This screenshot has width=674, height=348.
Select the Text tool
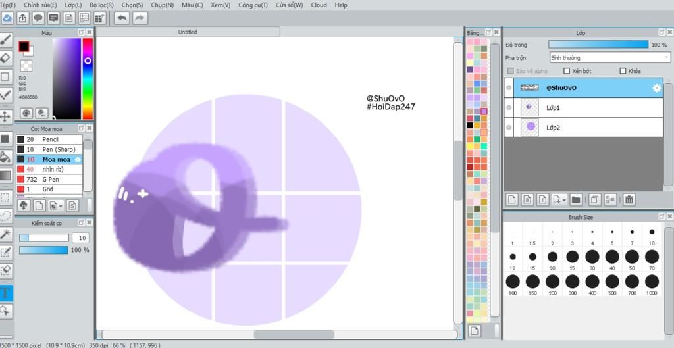(x=5, y=293)
